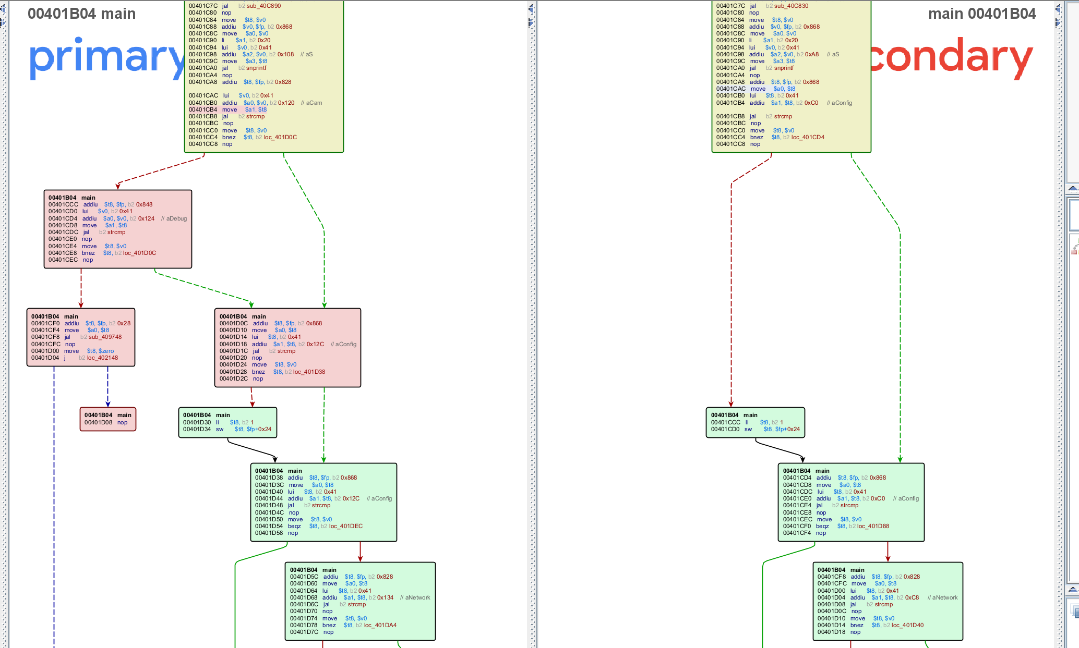1079x648 pixels.
Task: Select the small red node with single nop
Action: pos(107,419)
